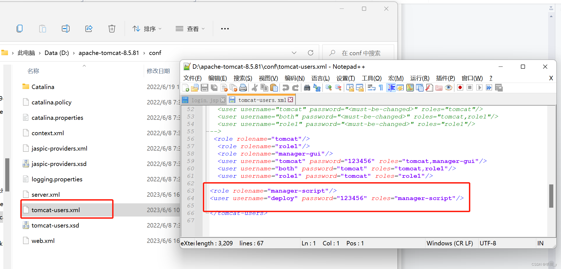Open Find with the binoculars icon
561x269 pixels.
pyautogui.click(x=307, y=88)
